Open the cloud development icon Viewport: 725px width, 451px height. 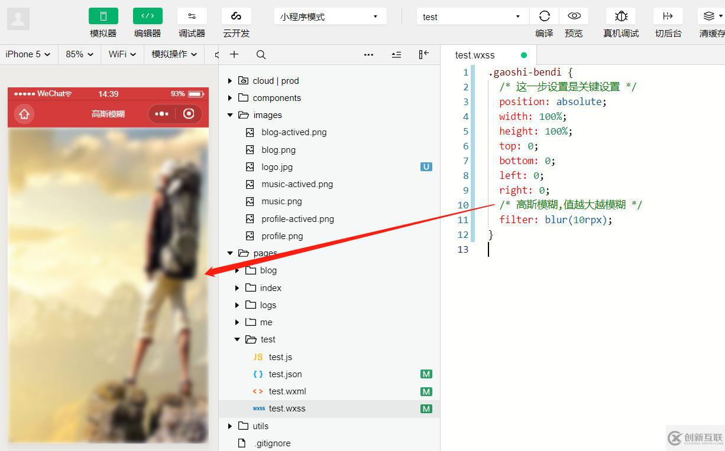pyautogui.click(x=236, y=16)
